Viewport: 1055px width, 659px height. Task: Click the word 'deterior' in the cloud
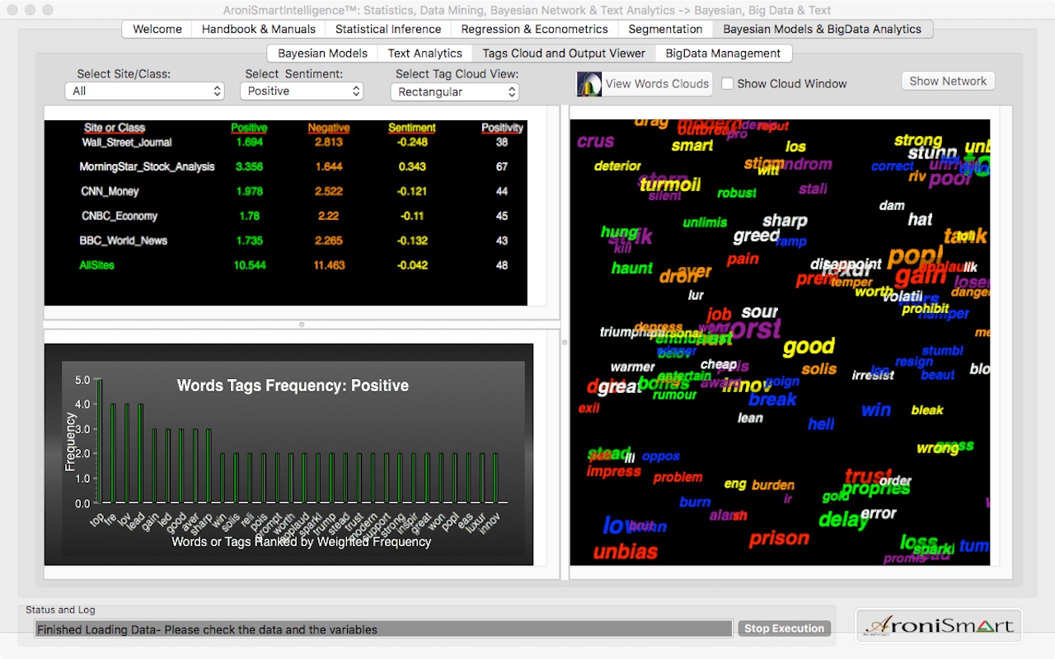617,166
